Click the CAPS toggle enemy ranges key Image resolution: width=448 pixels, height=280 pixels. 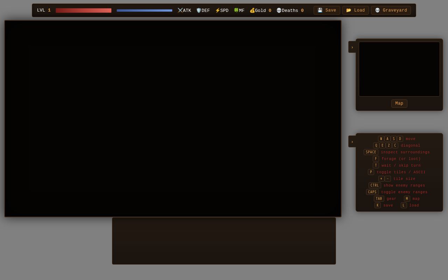(372, 192)
